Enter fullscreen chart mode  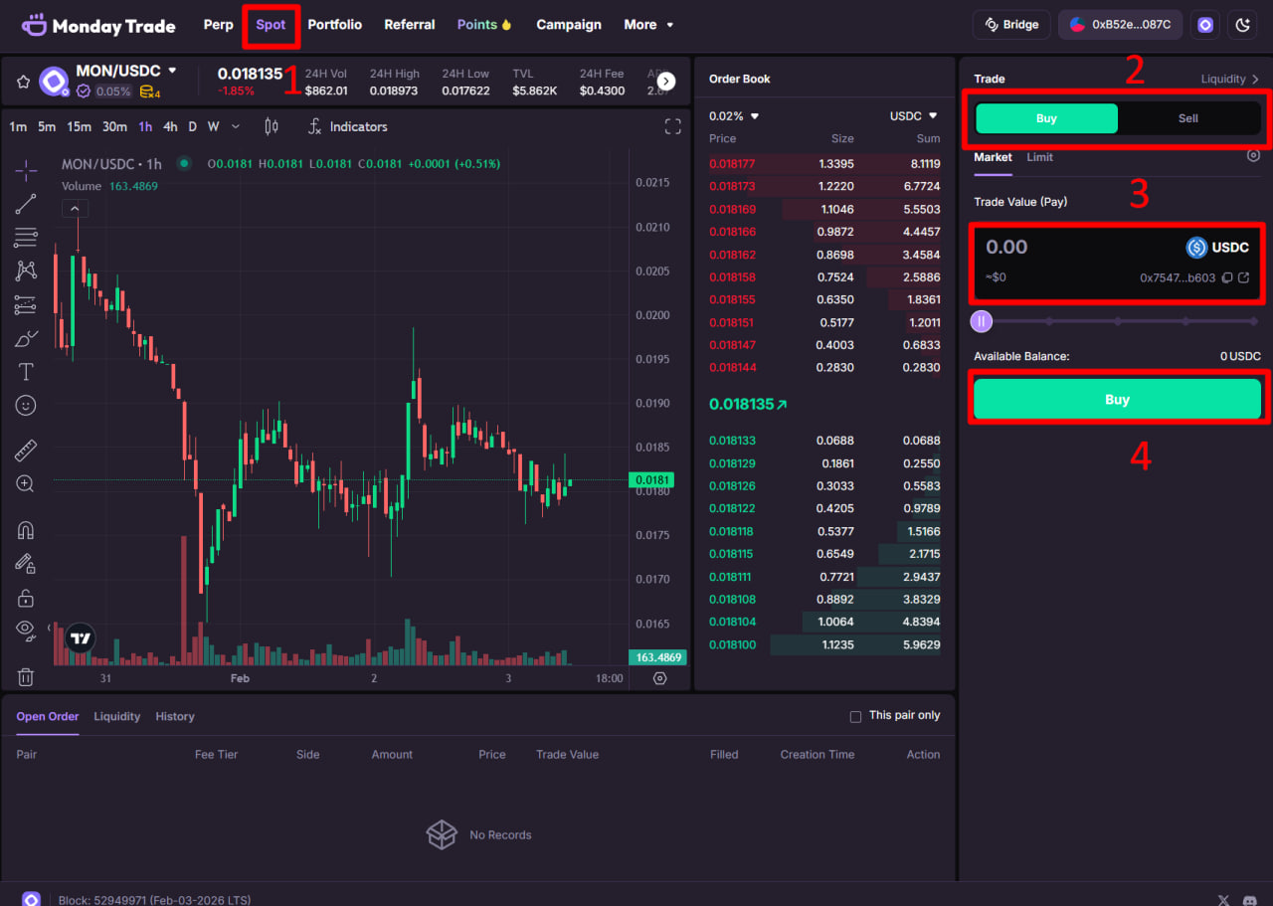(x=673, y=126)
